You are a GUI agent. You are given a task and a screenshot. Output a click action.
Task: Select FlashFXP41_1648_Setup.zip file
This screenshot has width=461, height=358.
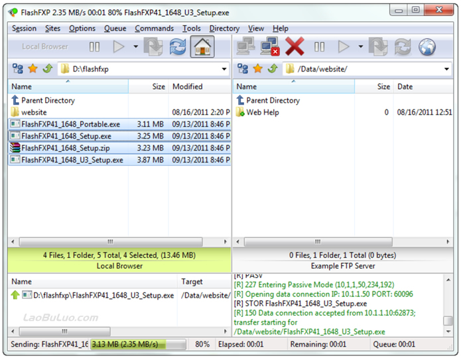coord(119,148)
